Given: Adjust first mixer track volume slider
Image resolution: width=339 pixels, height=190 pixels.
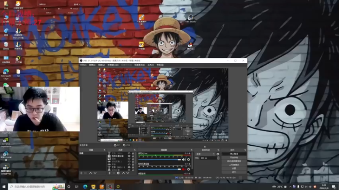Looking at the screenshot, I should coord(159,160).
